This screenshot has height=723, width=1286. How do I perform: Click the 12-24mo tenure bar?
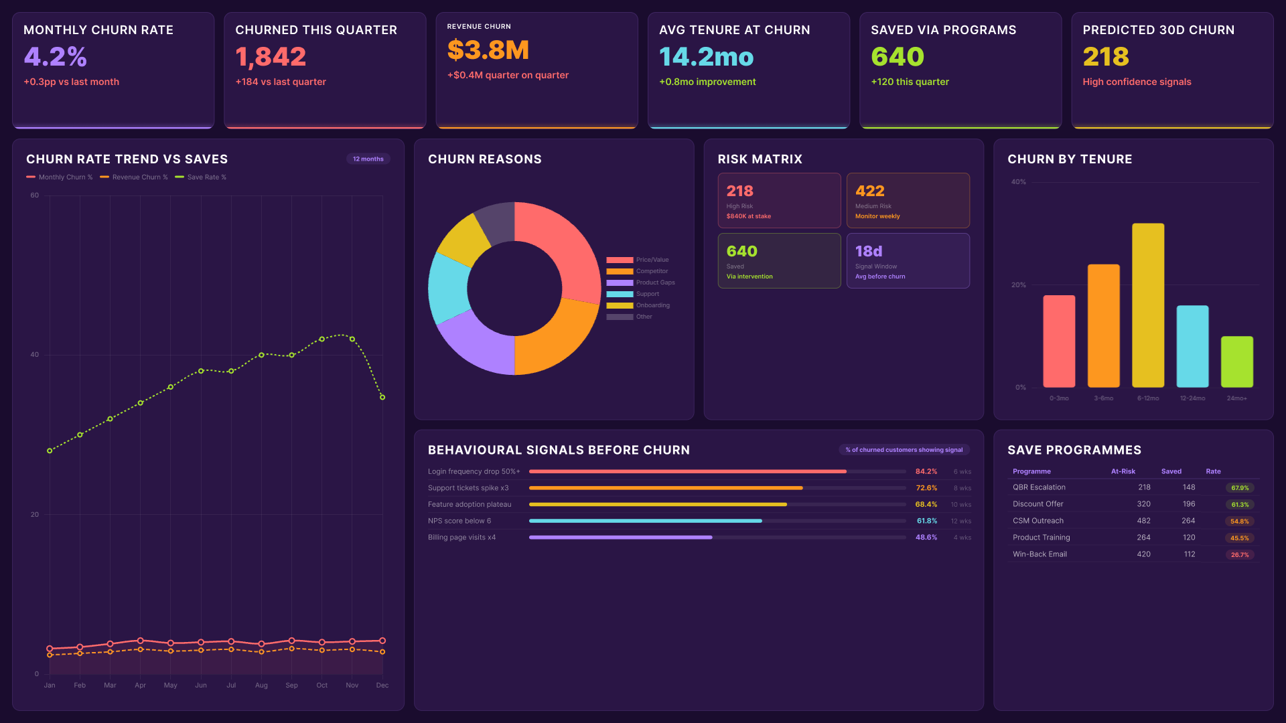pos(1193,347)
